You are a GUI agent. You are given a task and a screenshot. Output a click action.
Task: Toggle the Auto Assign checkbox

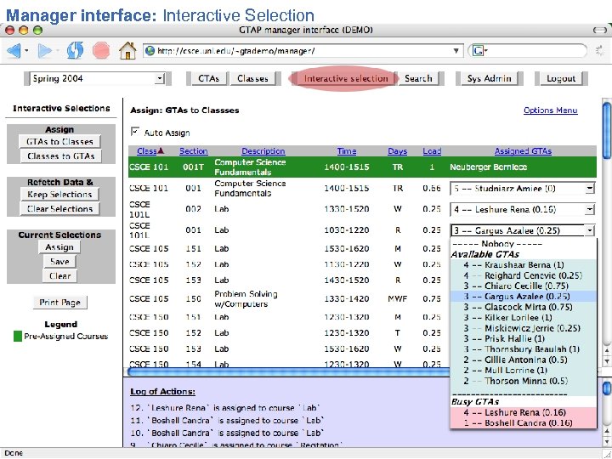(135, 132)
